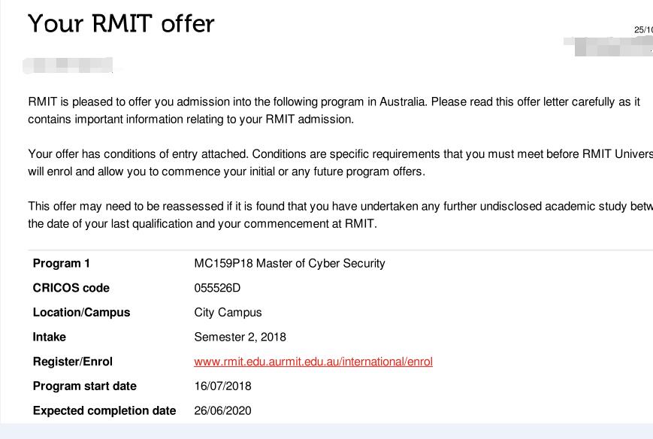Select the 'City Campus' location value
Viewport: 653px width, 439px height.
pyautogui.click(x=228, y=313)
